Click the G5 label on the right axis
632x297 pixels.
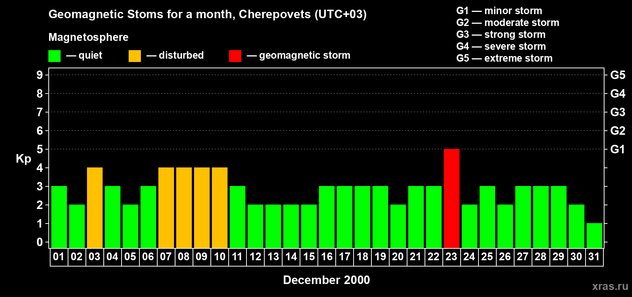click(618, 75)
